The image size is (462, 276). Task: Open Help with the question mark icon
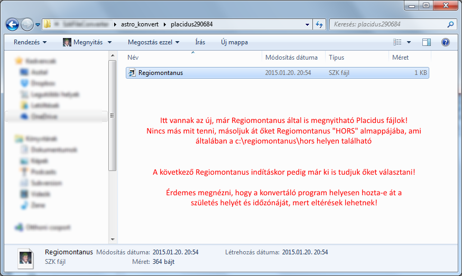pyautogui.click(x=446, y=42)
